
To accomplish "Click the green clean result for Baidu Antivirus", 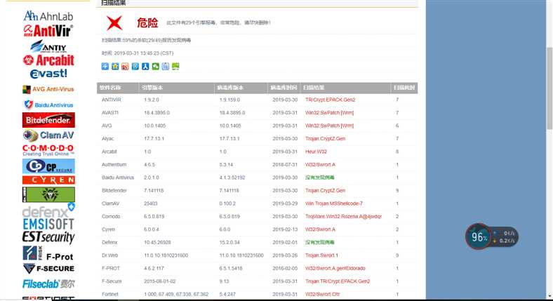I will (319, 178).
